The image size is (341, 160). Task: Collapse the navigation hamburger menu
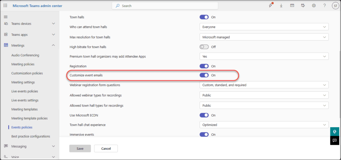(x=6, y=17)
